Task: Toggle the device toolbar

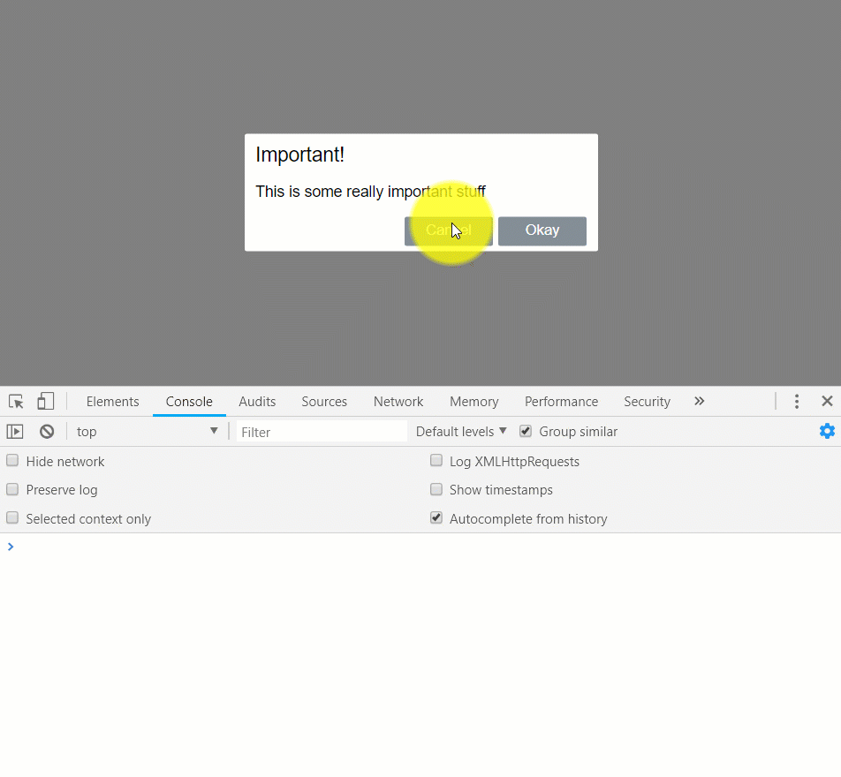Action: tap(45, 401)
